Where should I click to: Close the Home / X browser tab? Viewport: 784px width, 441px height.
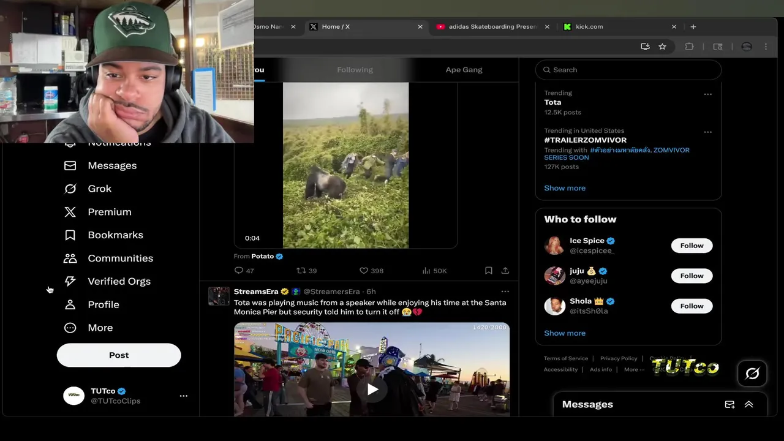420,26
